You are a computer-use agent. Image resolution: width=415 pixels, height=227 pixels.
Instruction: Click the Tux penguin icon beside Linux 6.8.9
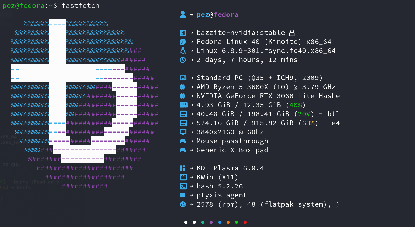pos(183,51)
